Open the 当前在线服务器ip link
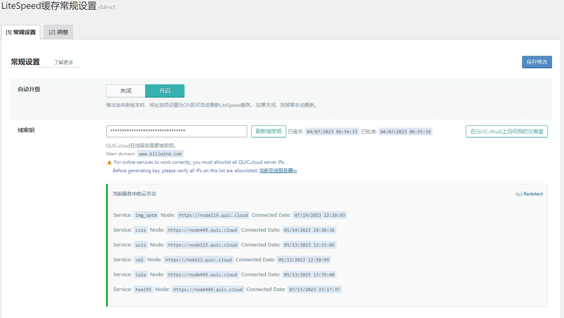 (x=278, y=171)
